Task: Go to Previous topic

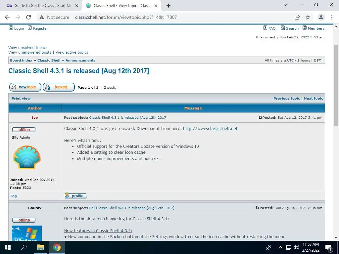Action: [287, 99]
